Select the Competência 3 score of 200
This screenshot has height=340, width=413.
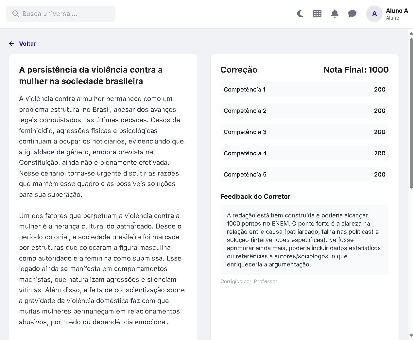tap(379, 132)
